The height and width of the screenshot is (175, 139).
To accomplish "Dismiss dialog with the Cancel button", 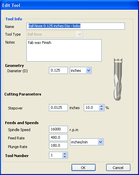I will point(118,167).
